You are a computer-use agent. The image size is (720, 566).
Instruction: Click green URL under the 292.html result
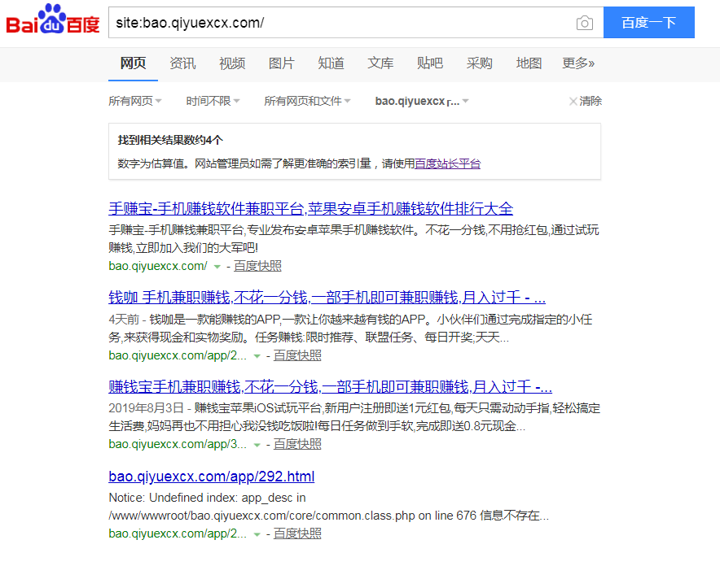click(x=178, y=533)
